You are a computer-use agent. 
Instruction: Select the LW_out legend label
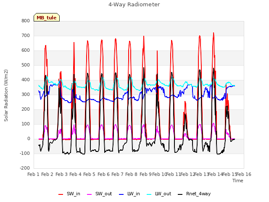pyautogui.click(x=163, y=194)
